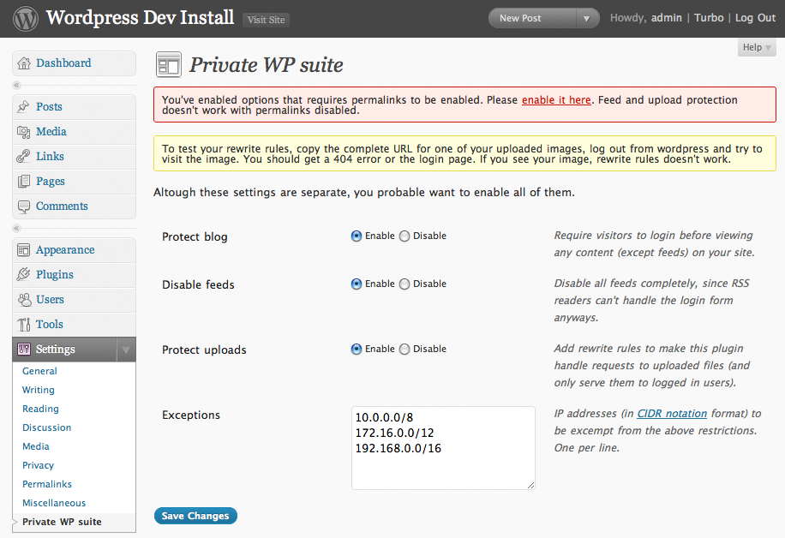The height and width of the screenshot is (538, 785).
Task: Select Disable for Protect uploads
Action: click(x=404, y=350)
